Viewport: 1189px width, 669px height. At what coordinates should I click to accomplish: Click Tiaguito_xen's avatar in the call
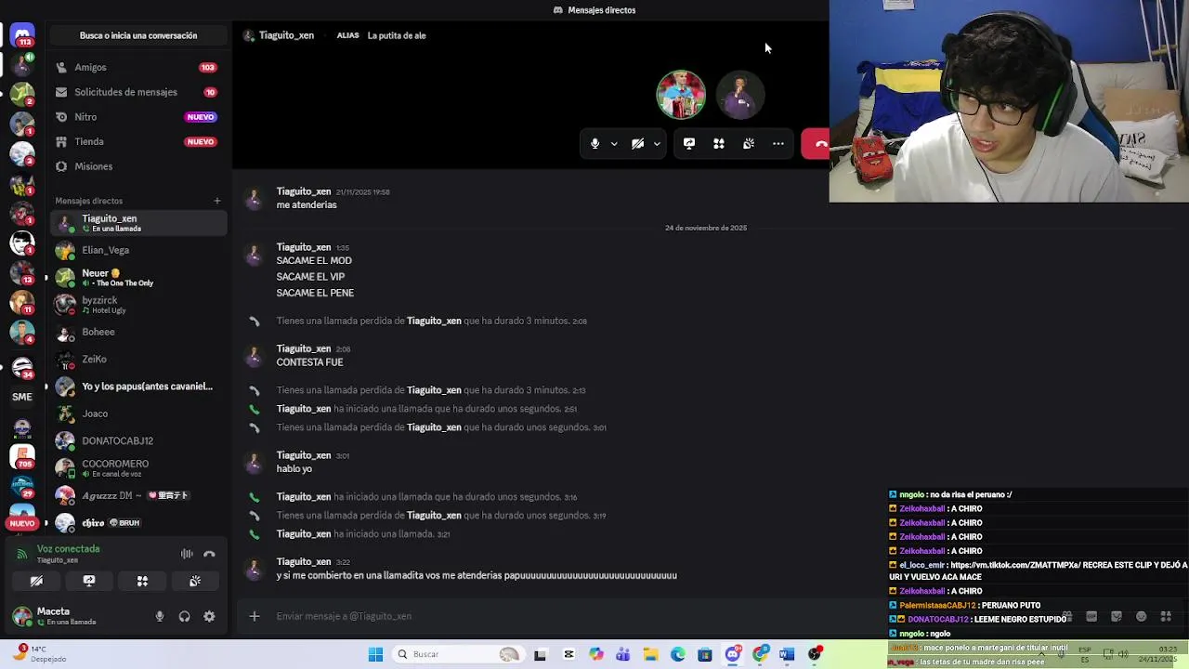740,95
